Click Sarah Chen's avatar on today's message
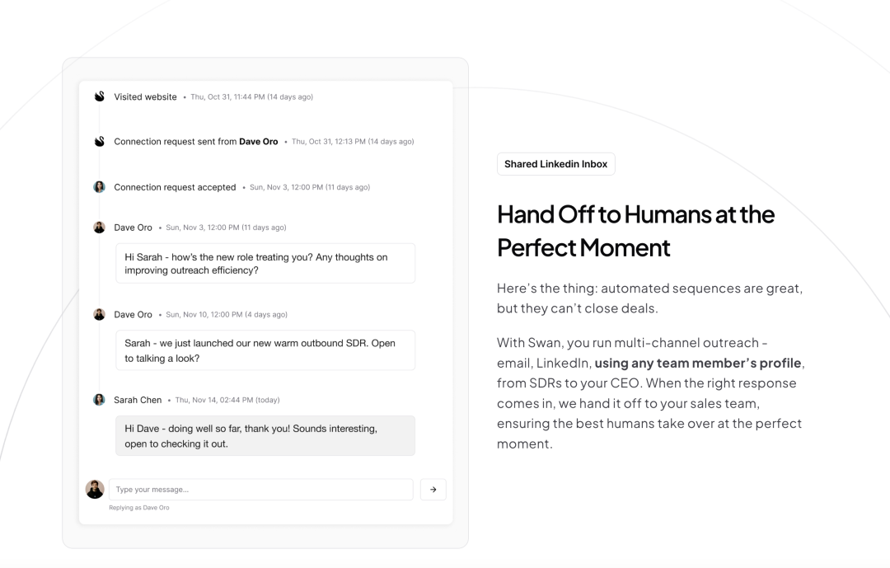The image size is (890, 568). coord(100,400)
